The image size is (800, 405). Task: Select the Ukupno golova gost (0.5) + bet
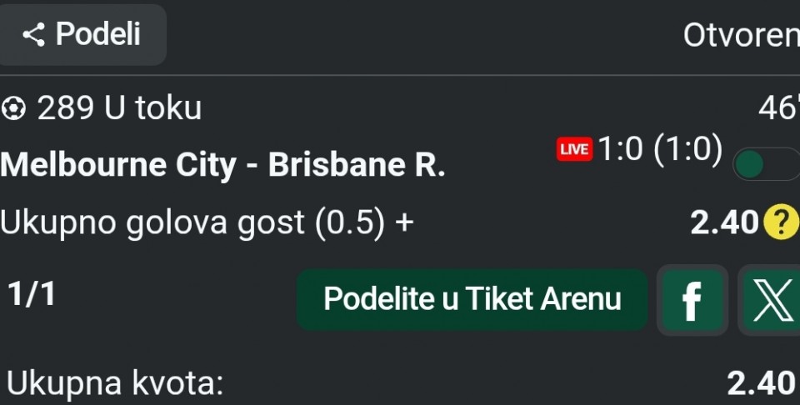[207, 222]
